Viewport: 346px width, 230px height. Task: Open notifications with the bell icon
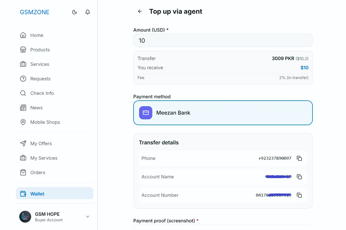coord(88,12)
